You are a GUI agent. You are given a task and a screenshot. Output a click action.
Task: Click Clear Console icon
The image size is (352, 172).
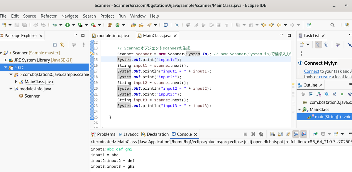pos(273,134)
